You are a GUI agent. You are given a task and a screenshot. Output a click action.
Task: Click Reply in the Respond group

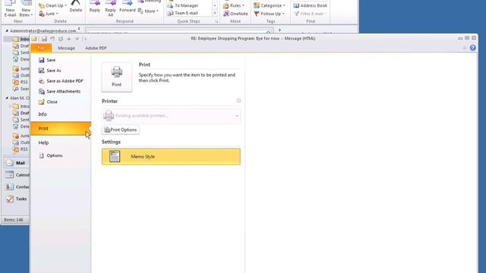(94, 7)
